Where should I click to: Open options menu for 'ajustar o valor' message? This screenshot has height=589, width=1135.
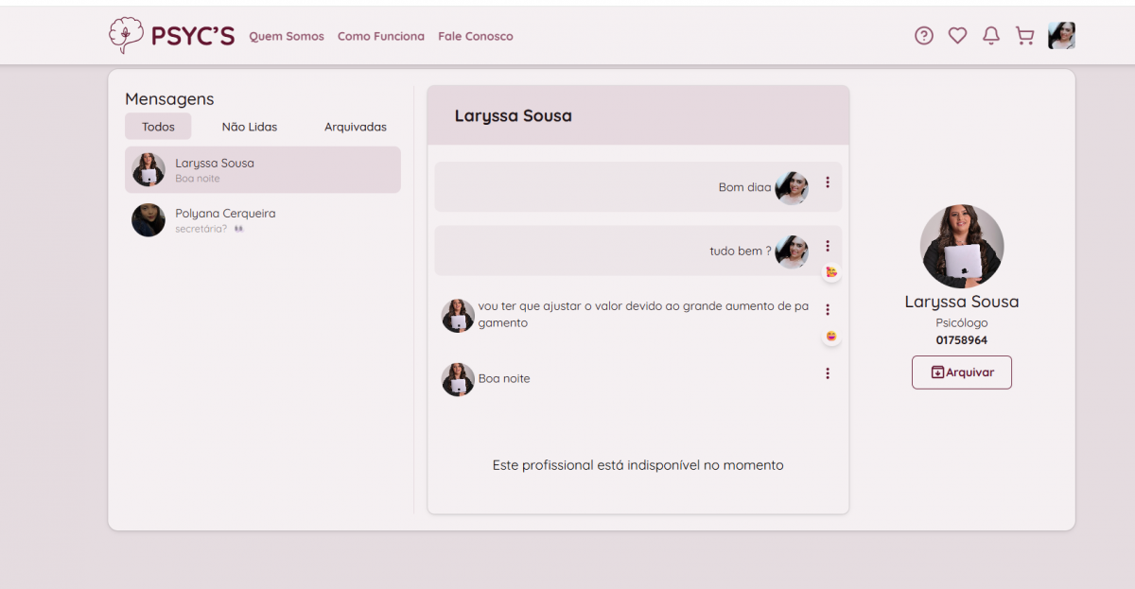[828, 309]
